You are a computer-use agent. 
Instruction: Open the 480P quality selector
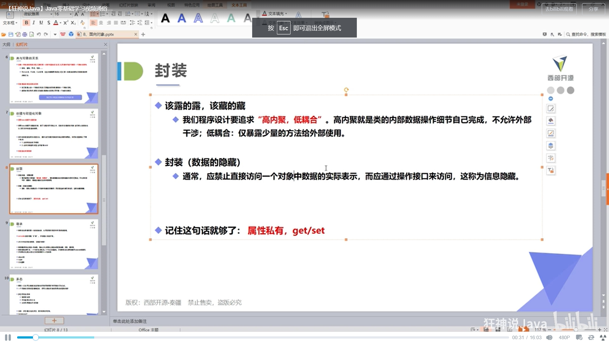pos(564,338)
